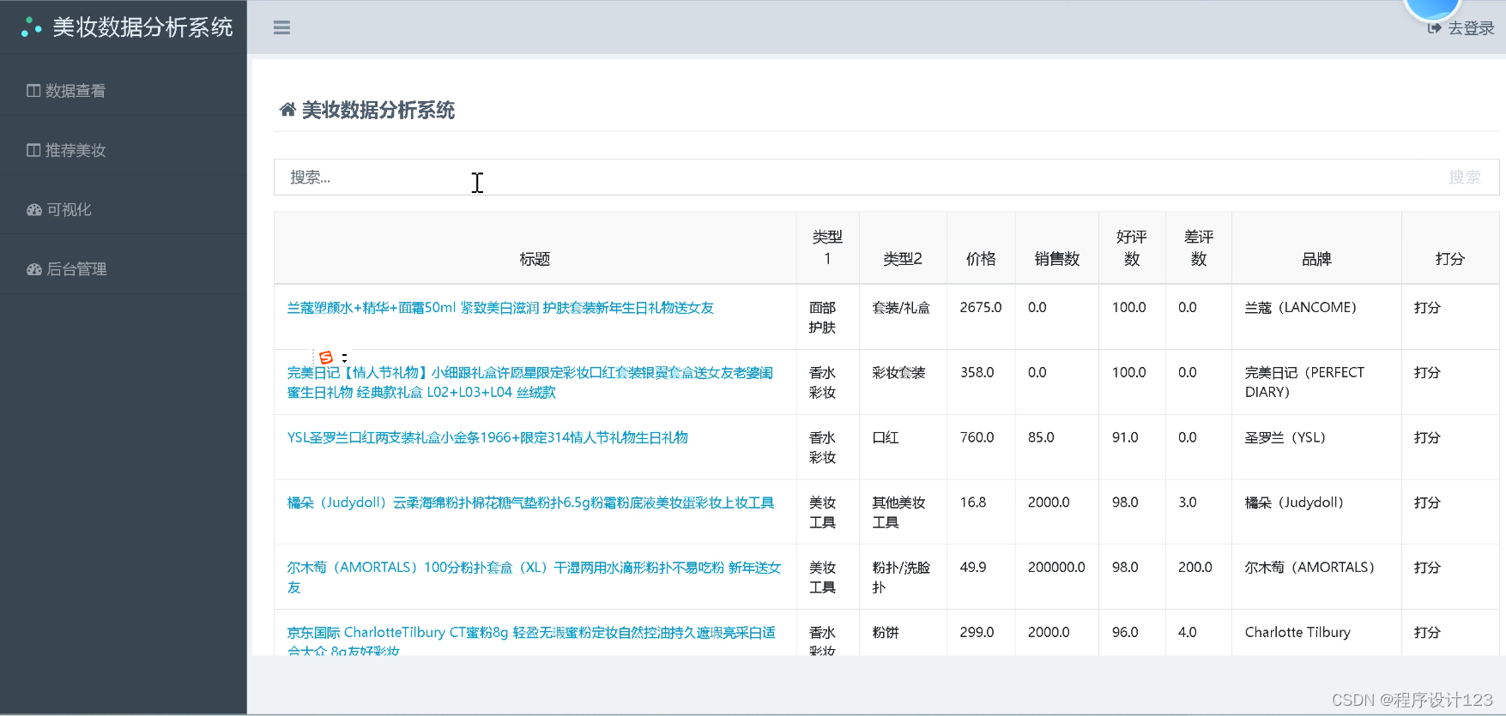This screenshot has height=716, width=1506.
Task: Open the YSL圣罗兰口红 product link
Action: click(487, 438)
